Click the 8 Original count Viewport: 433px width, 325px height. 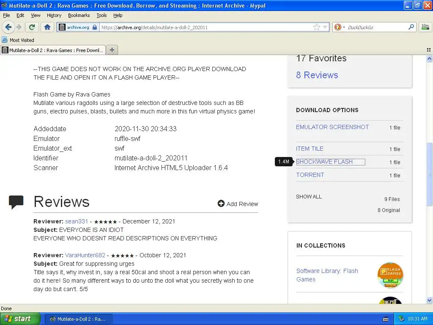coord(389,210)
